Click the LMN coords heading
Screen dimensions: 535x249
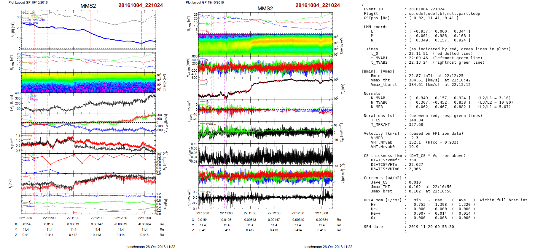click(x=375, y=27)
